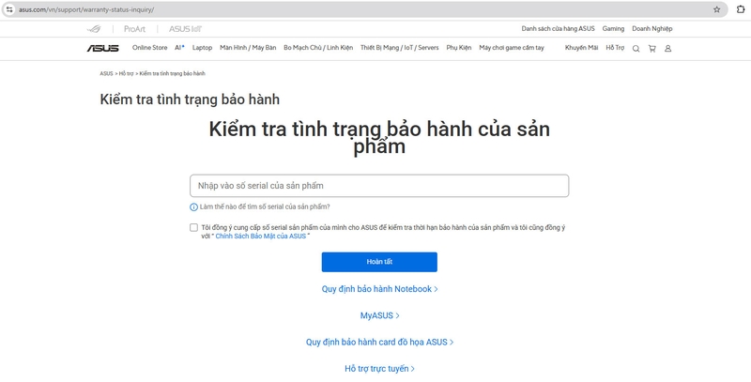
Task: Open the Gaming top link
Action: point(613,29)
